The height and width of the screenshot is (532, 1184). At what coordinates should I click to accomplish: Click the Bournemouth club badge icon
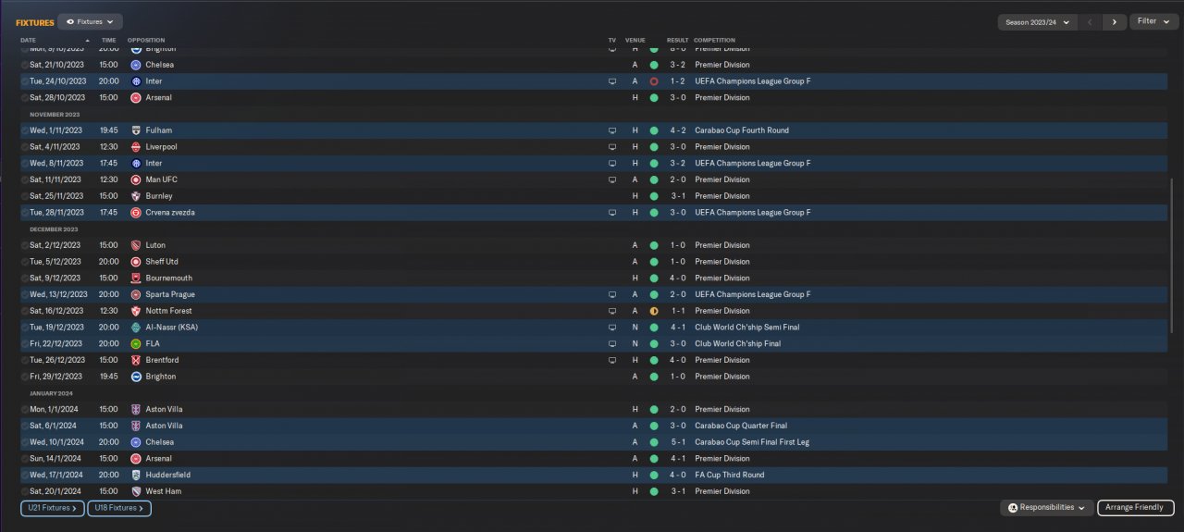136,278
